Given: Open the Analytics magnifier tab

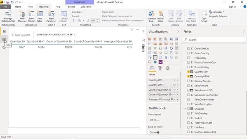Looking at the screenshot, I should tap(168, 68).
